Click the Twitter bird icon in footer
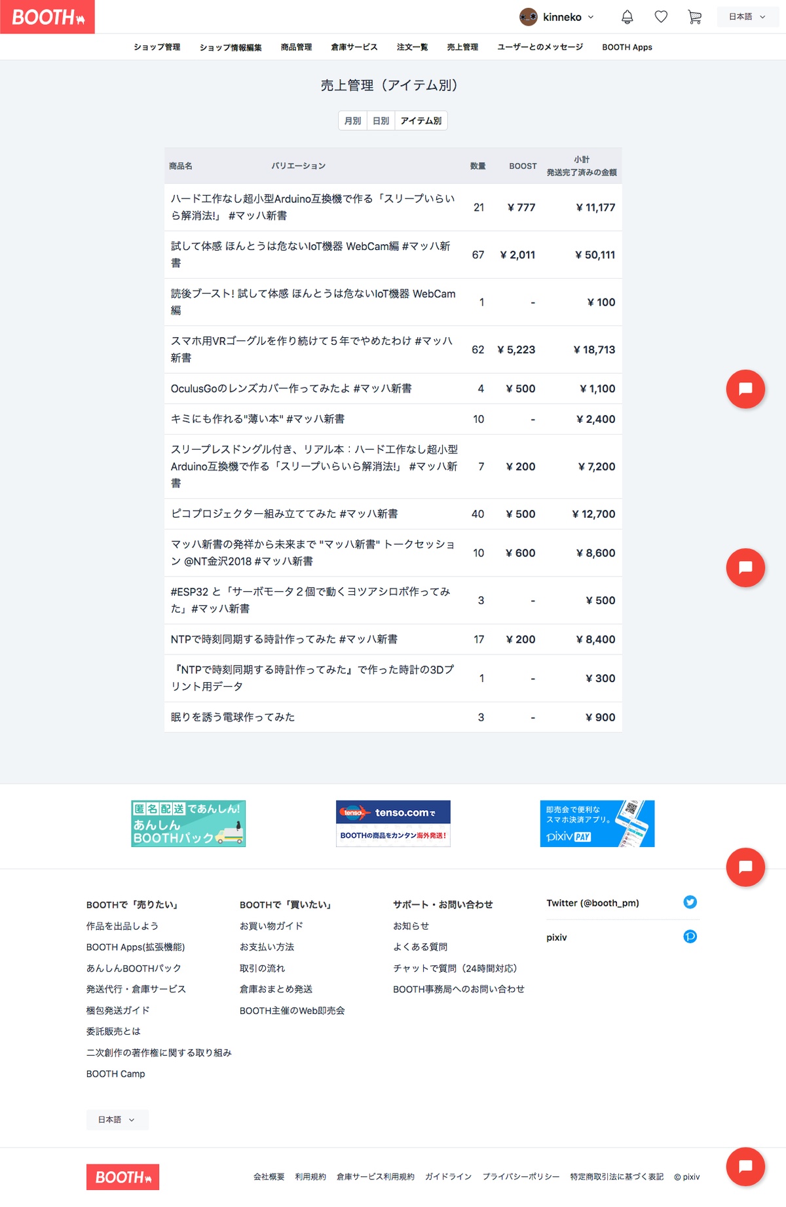 tap(690, 903)
